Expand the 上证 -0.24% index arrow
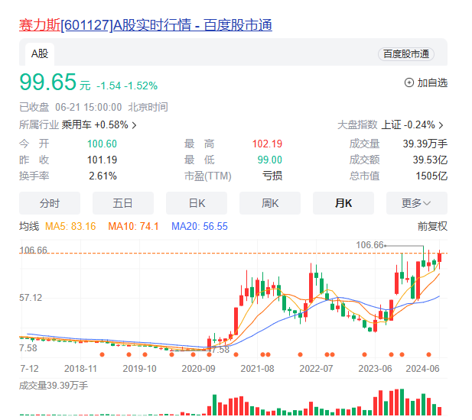The height and width of the screenshot is (420, 472). 441,125
